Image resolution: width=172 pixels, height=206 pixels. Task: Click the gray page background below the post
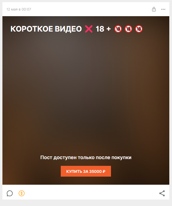[x=86, y=203]
